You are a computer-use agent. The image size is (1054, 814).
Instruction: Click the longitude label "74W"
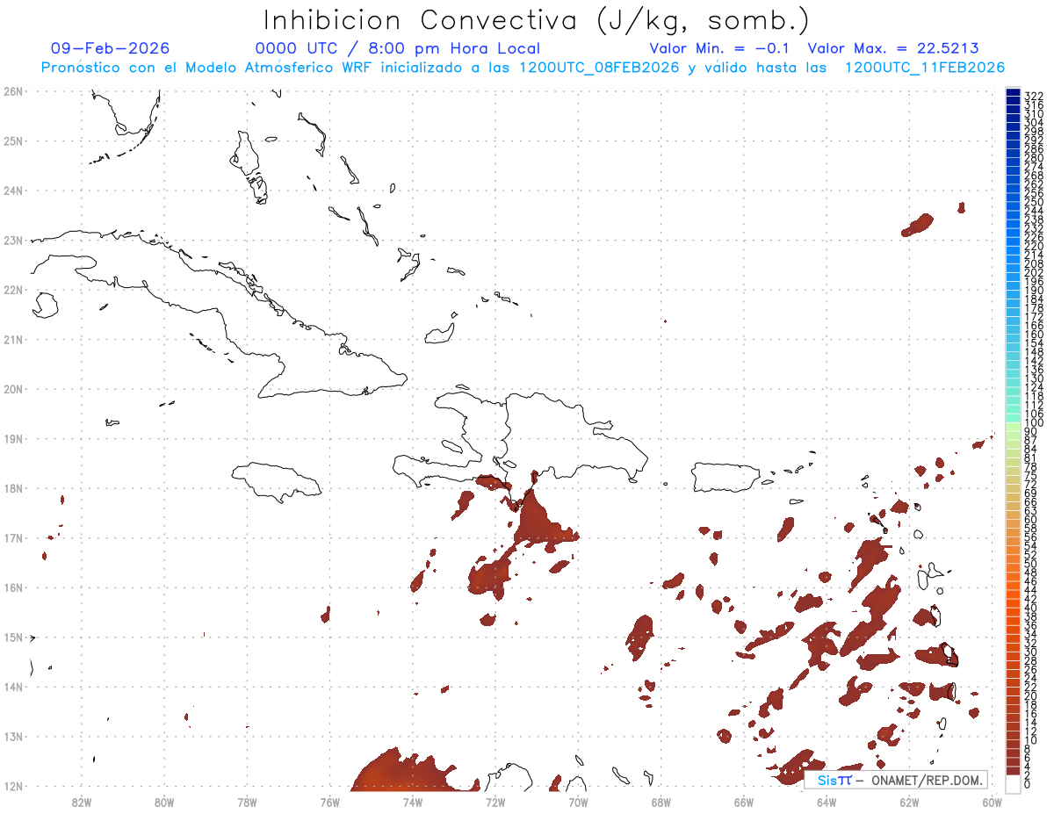pyautogui.click(x=413, y=802)
